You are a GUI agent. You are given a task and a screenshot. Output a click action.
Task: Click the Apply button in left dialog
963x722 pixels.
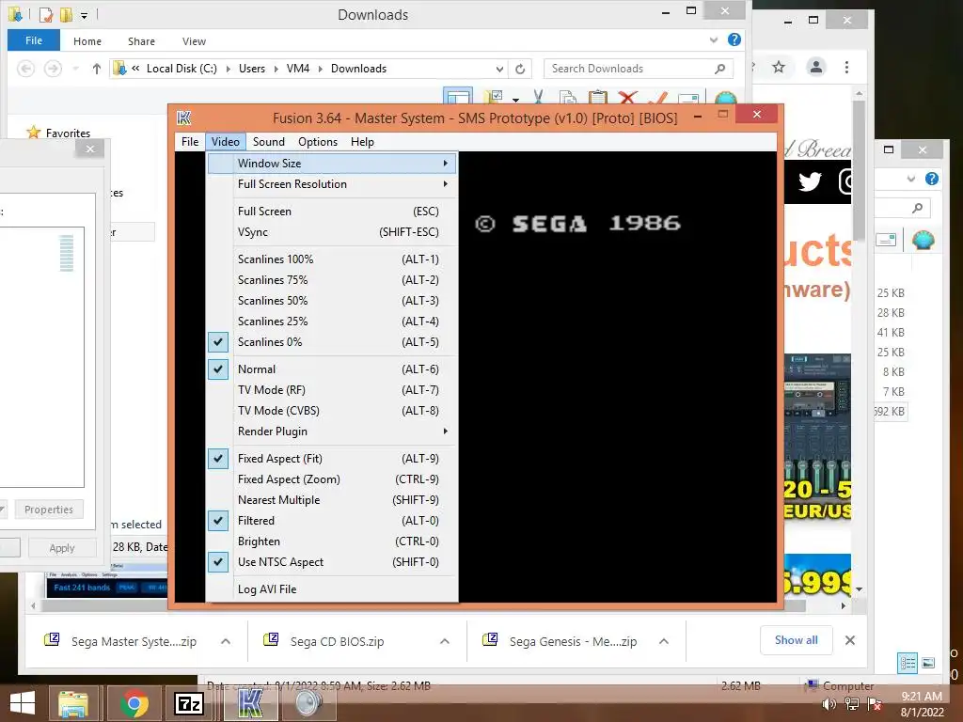pos(62,548)
